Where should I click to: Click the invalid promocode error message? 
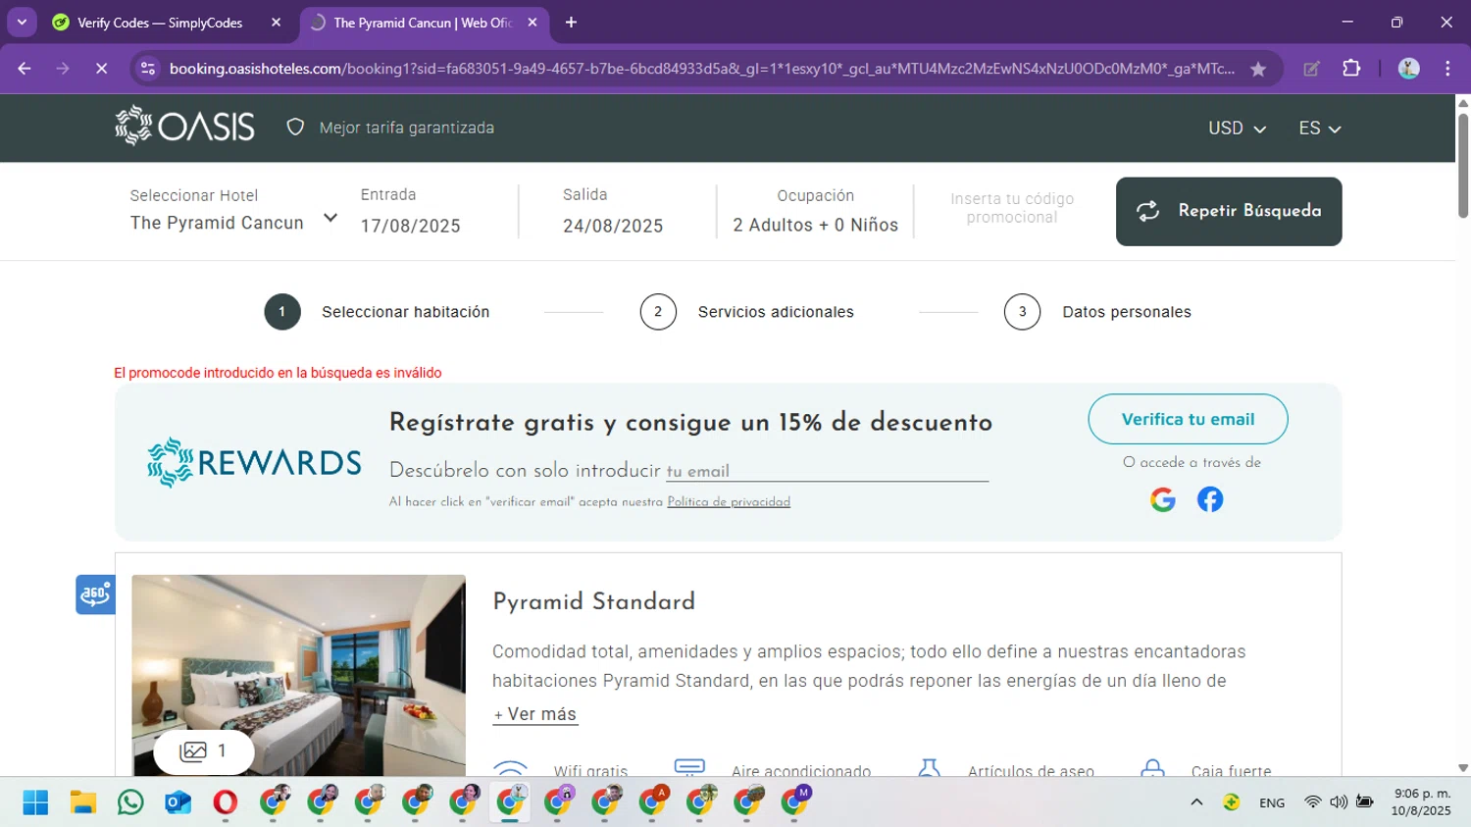[278, 373]
